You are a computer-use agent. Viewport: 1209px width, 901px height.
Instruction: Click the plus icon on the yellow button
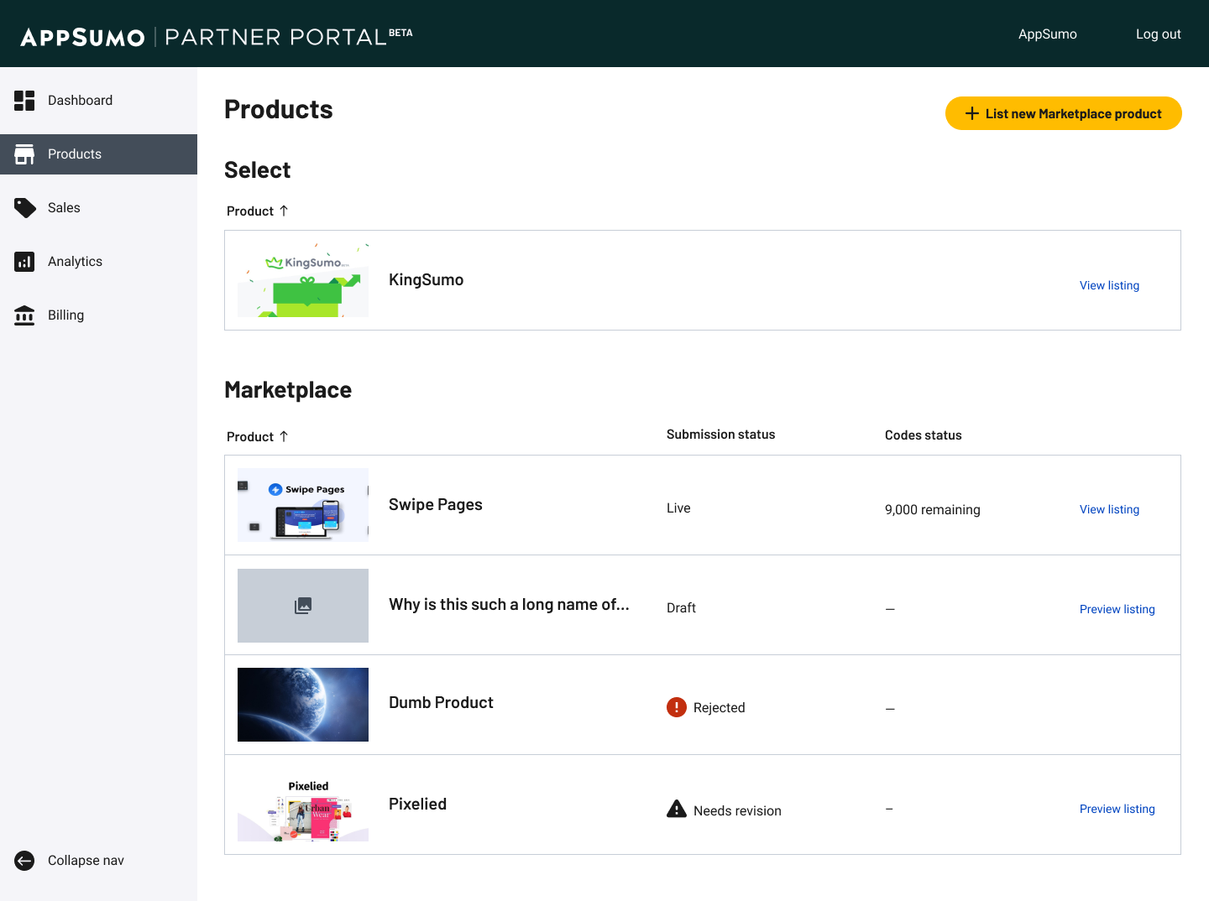(x=972, y=113)
